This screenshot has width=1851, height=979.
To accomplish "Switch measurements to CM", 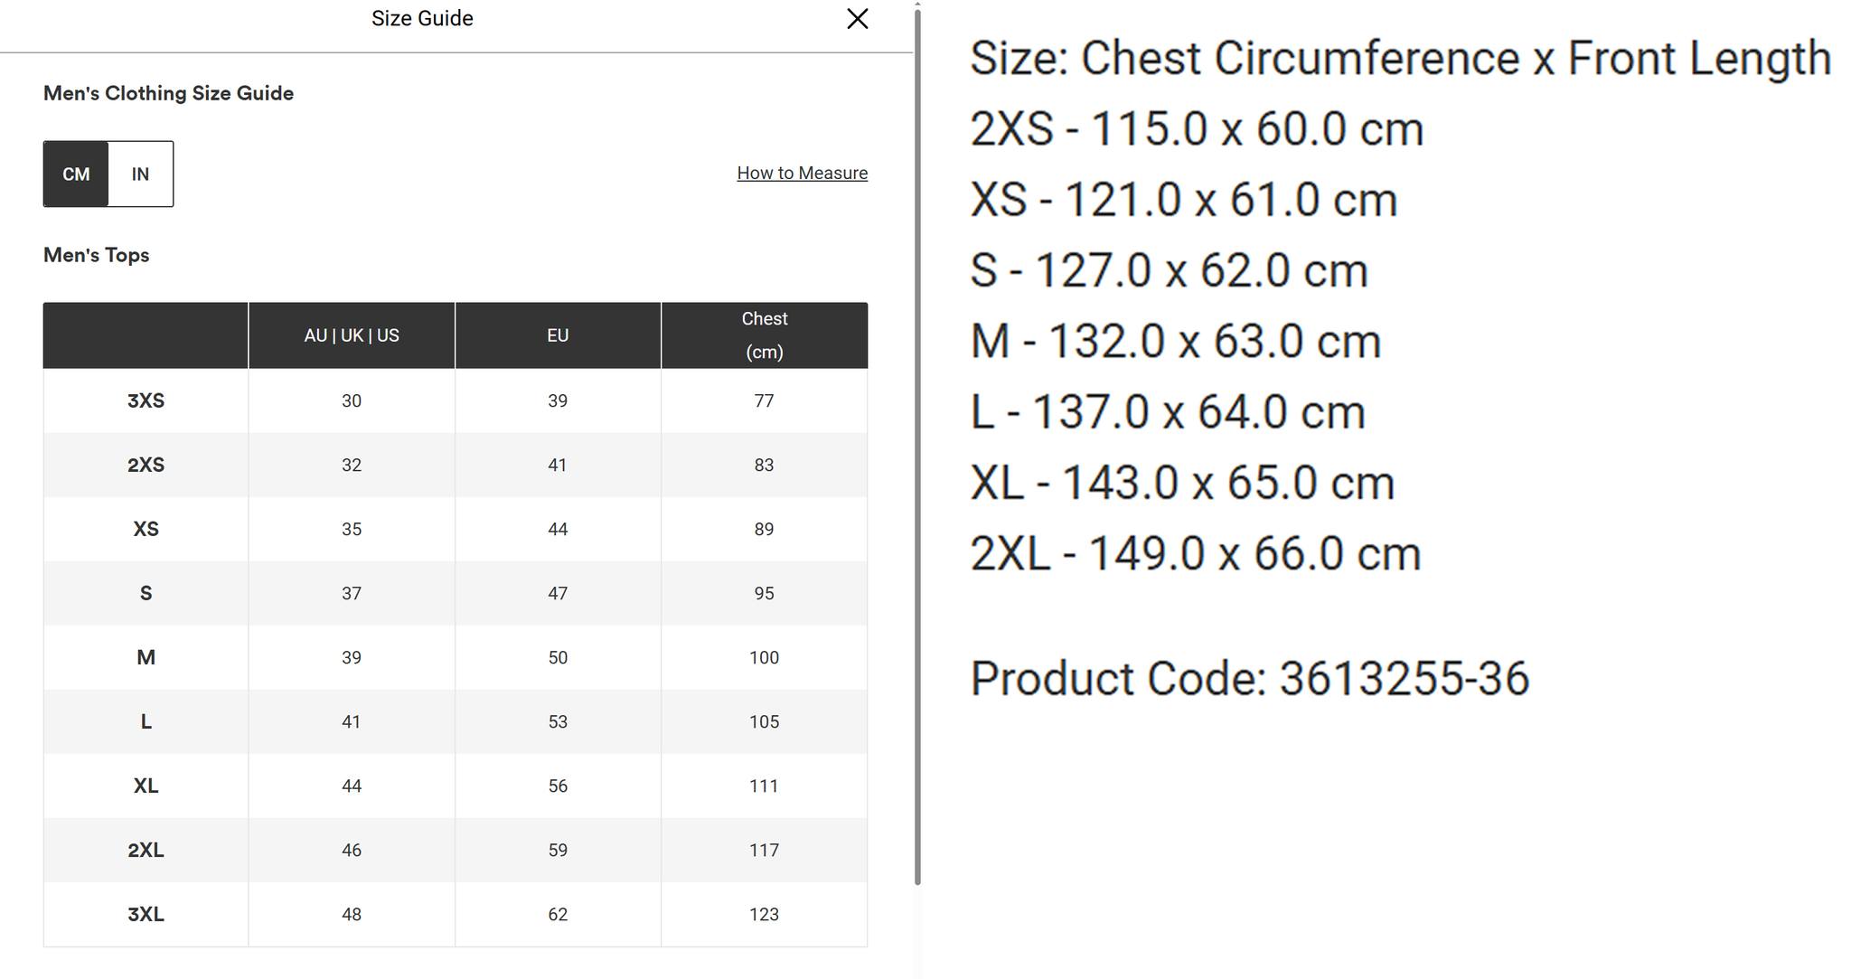I will click(76, 174).
